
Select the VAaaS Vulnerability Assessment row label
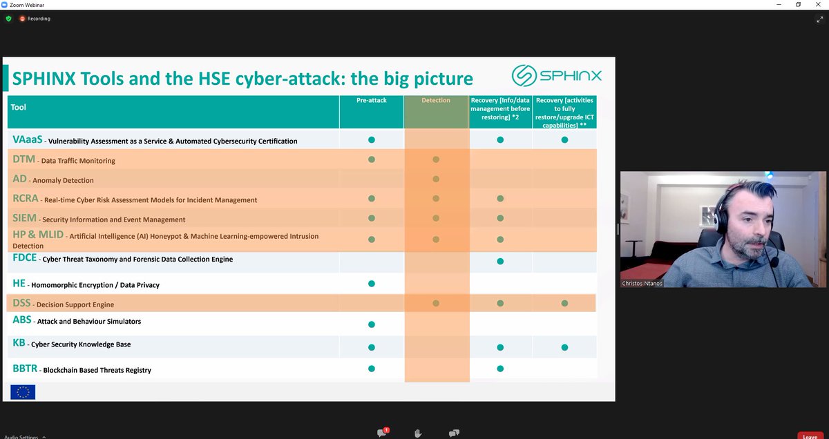tap(155, 140)
